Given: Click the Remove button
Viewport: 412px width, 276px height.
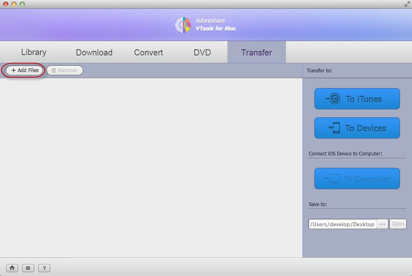Looking at the screenshot, I should pos(65,70).
